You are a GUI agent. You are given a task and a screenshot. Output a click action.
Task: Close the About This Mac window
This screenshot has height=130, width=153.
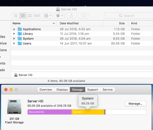point(6,90)
